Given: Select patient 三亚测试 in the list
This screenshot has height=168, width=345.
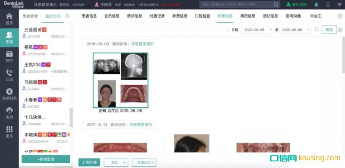Looking at the screenshot, I should tap(46, 33).
